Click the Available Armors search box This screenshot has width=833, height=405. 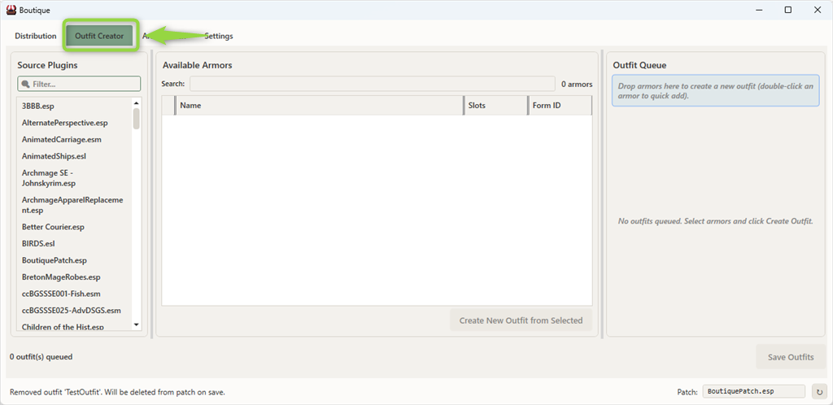pyautogui.click(x=372, y=84)
